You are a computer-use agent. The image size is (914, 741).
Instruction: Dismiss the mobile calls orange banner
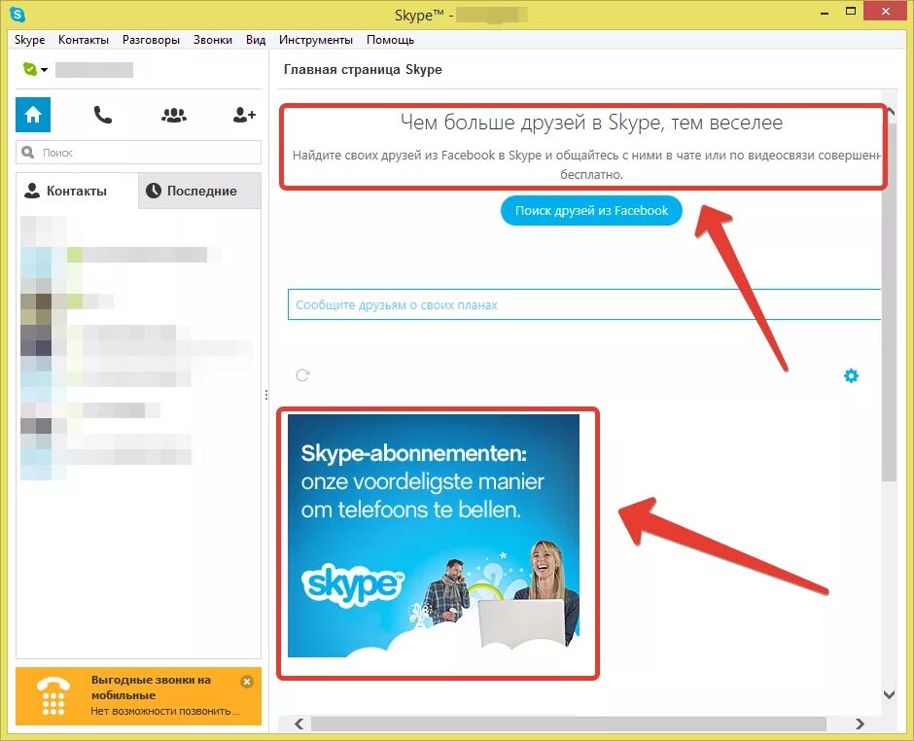click(247, 681)
